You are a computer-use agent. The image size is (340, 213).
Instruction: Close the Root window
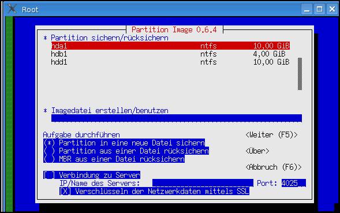tap(332, 9)
